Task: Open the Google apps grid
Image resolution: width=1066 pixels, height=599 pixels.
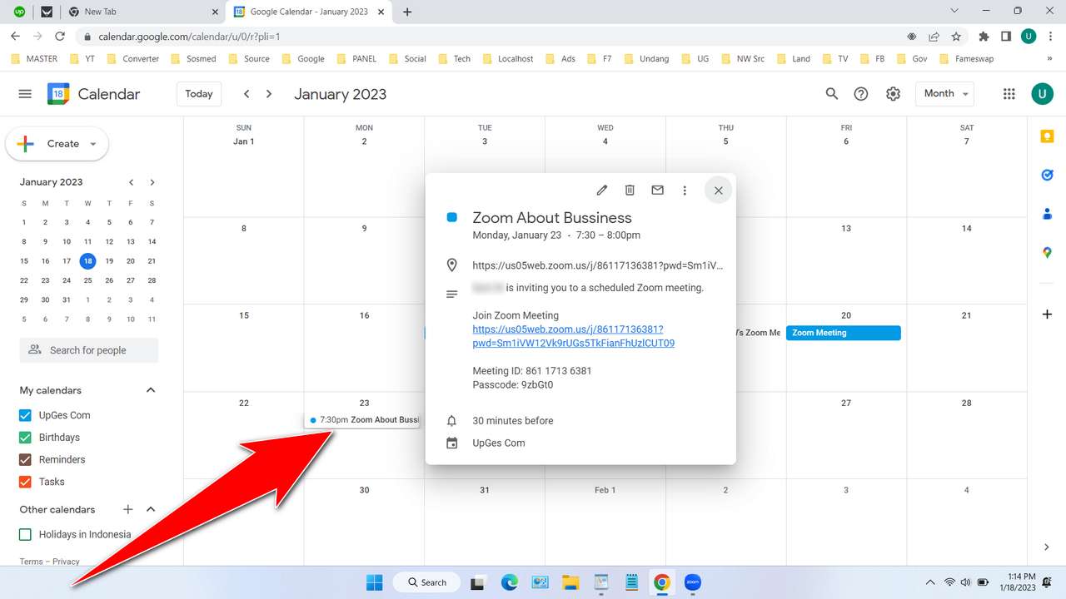Action: point(1009,94)
